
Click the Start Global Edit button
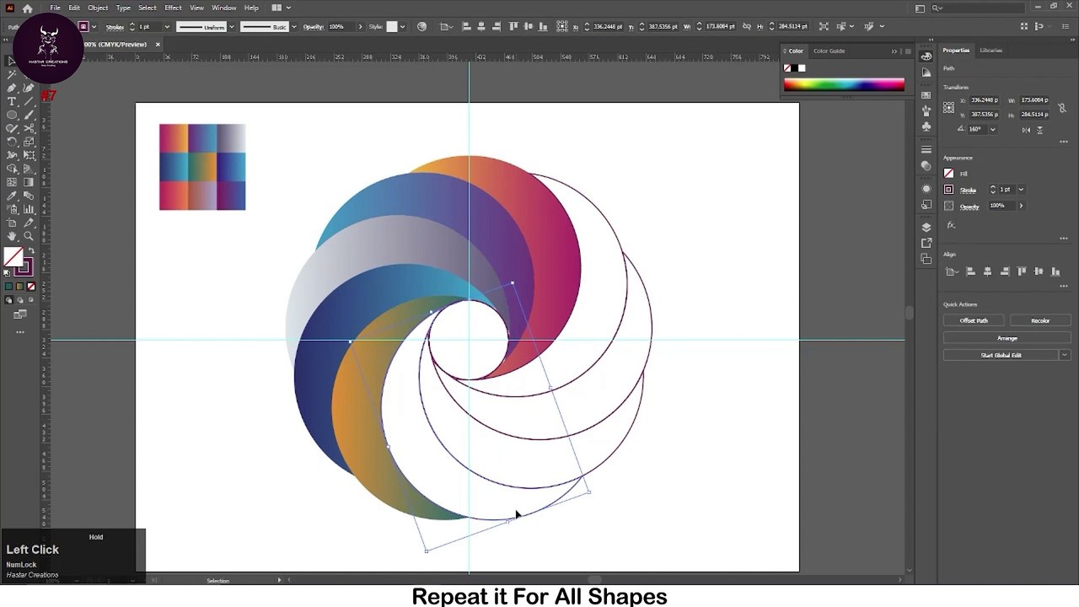pos(1001,355)
